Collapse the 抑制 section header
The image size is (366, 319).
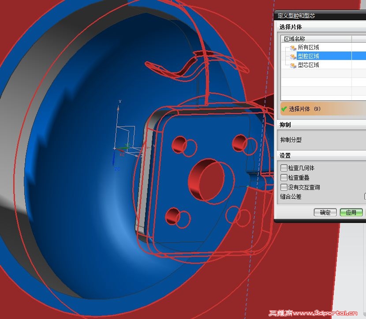click(x=321, y=125)
